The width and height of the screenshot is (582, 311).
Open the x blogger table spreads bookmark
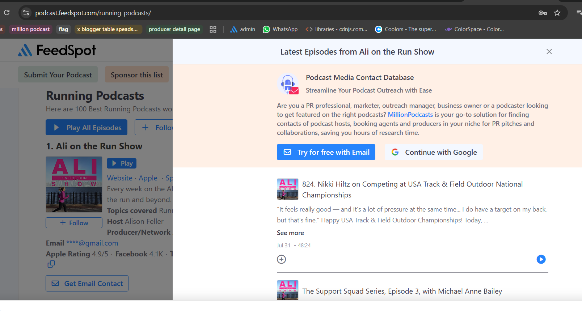click(107, 29)
